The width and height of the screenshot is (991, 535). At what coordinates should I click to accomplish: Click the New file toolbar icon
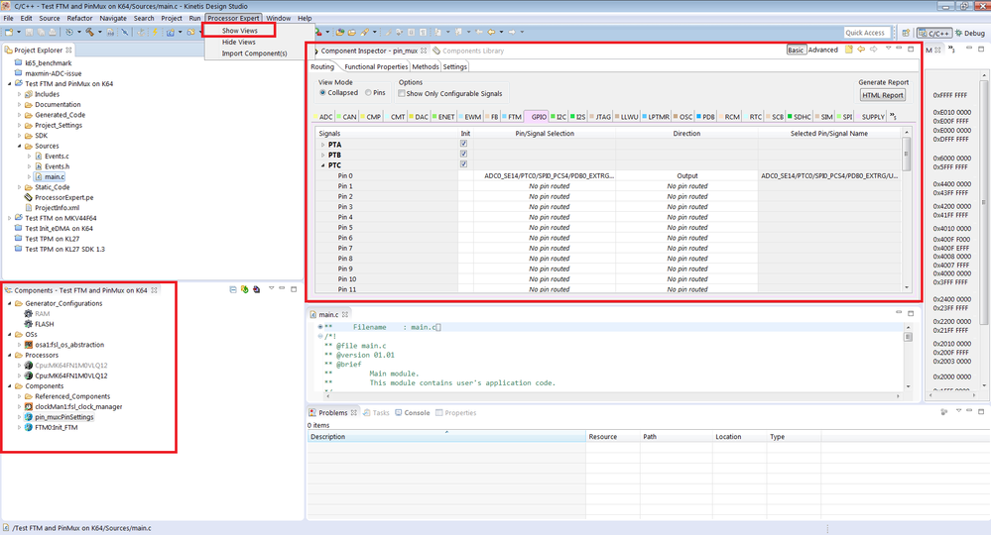coord(9,32)
